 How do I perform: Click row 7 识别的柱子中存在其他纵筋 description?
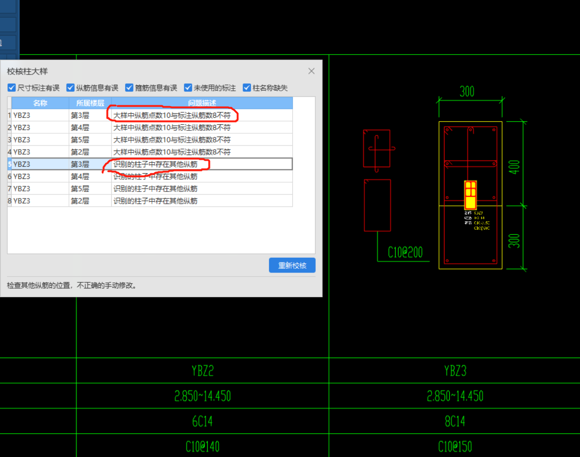coord(202,188)
